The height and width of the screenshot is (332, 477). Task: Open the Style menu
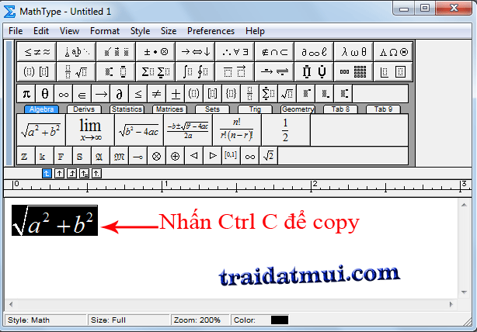pos(141,31)
